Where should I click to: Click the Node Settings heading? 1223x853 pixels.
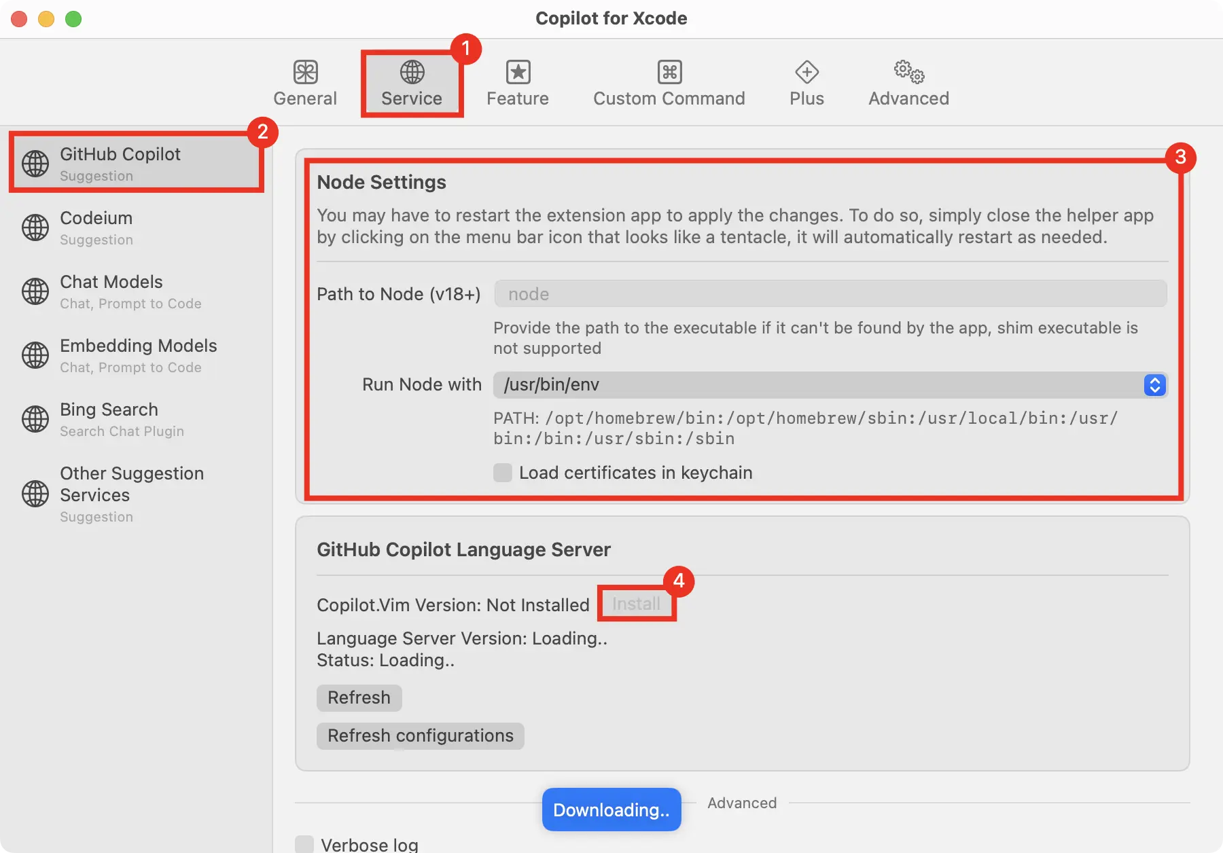pos(382,182)
